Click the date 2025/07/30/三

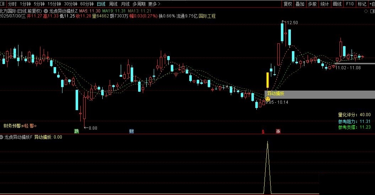13,16
